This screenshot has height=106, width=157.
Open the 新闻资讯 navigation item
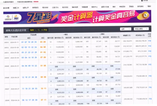coord(36,8)
